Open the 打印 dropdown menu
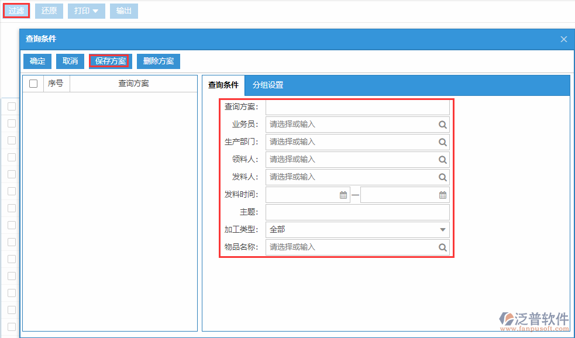Screen dimensions: 575x338 tap(87, 11)
